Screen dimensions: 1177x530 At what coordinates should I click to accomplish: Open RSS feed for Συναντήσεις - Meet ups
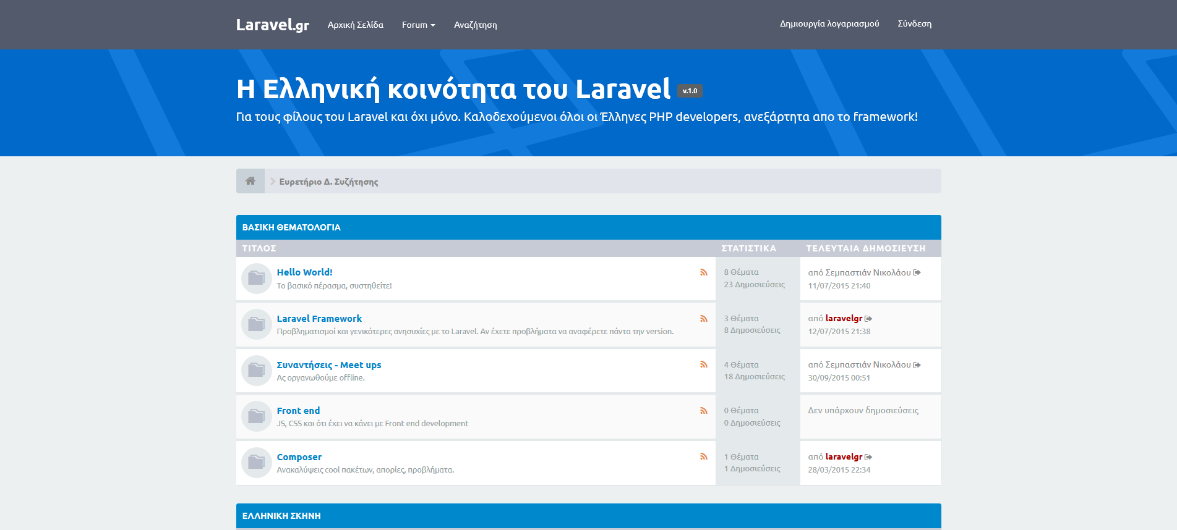[x=704, y=364]
